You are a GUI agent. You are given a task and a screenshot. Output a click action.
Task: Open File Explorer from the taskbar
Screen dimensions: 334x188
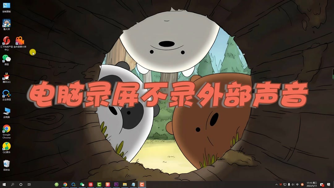point(125,185)
